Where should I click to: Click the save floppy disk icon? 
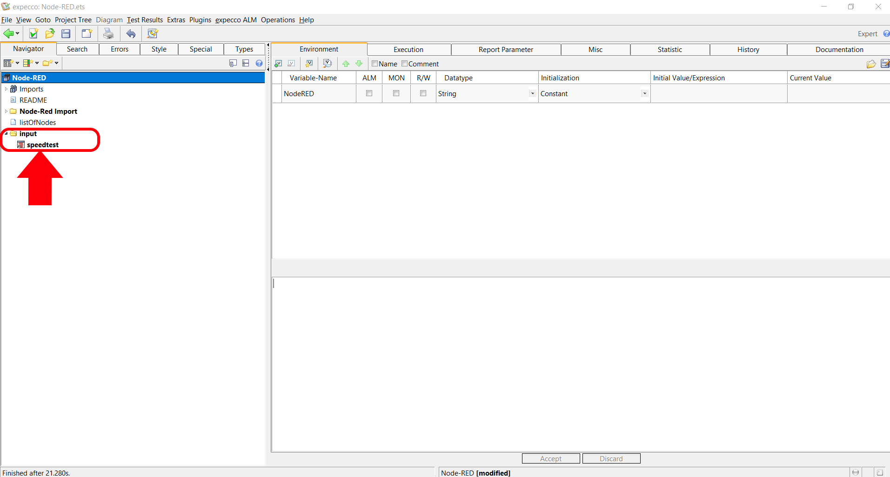click(x=66, y=33)
